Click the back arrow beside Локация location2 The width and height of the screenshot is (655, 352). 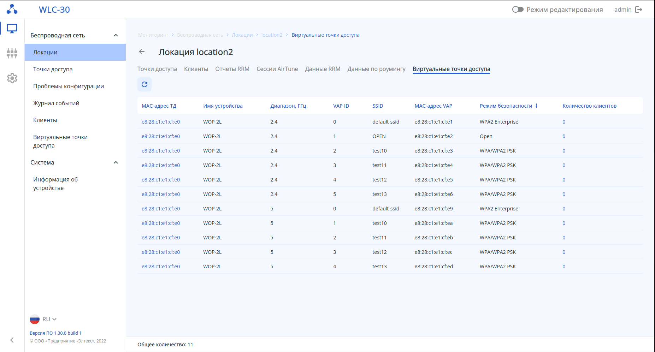142,52
